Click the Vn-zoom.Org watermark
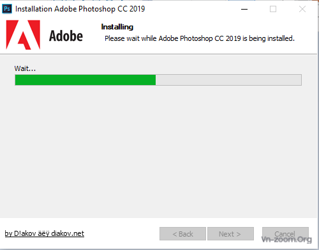This screenshot has height=250, width=319. 286,240
